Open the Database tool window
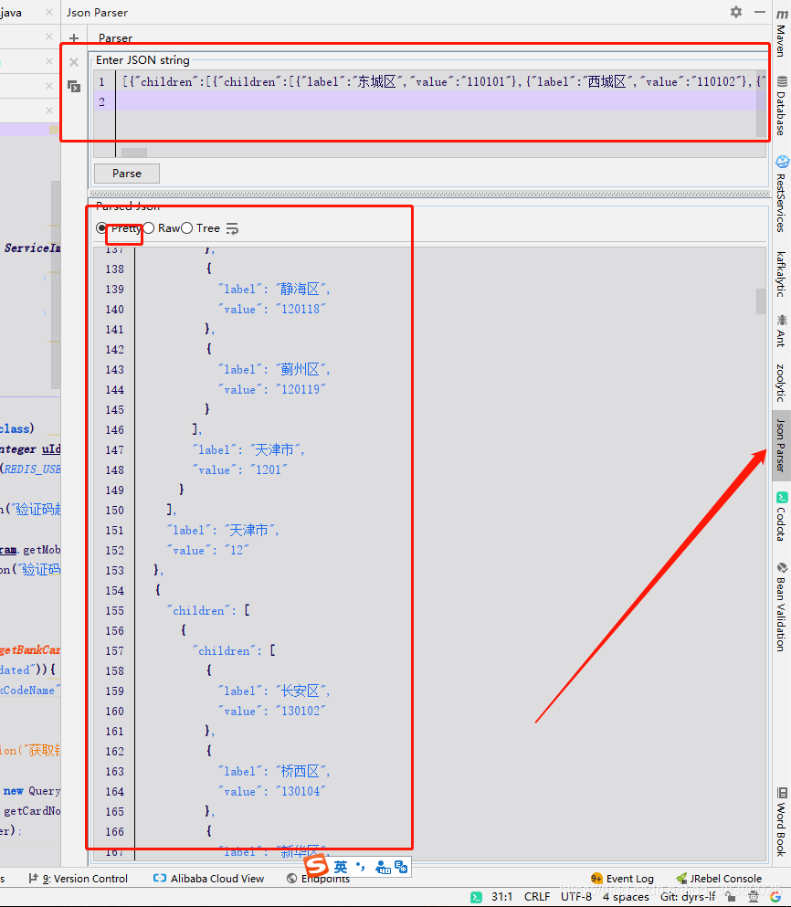Image resolution: width=791 pixels, height=907 pixels. [782, 105]
